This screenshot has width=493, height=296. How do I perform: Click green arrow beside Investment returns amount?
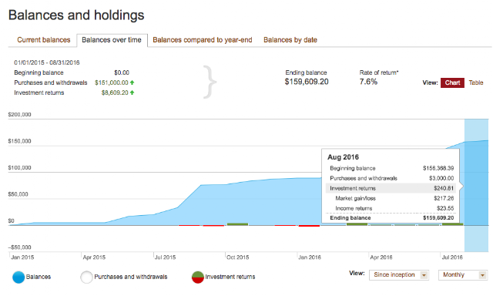[132, 92]
